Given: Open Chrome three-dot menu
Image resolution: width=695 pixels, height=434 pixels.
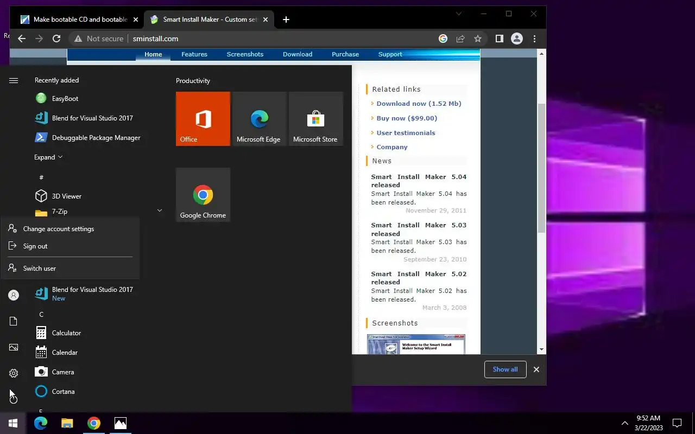Looking at the screenshot, I should pyautogui.click(x=535, y=39).
